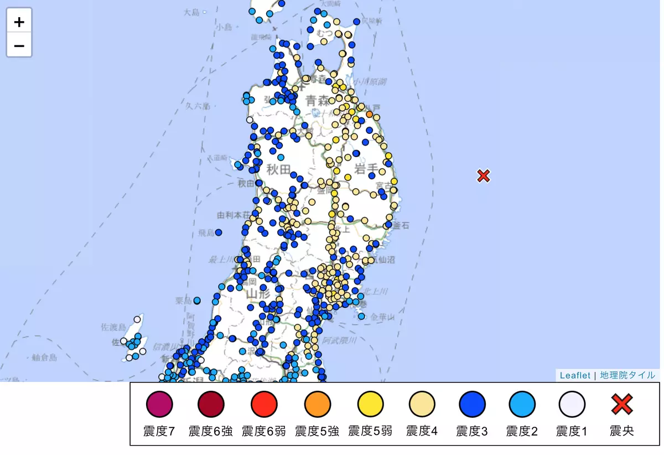Select the 震度4 pale yellow legend circle

pos(422,404)
